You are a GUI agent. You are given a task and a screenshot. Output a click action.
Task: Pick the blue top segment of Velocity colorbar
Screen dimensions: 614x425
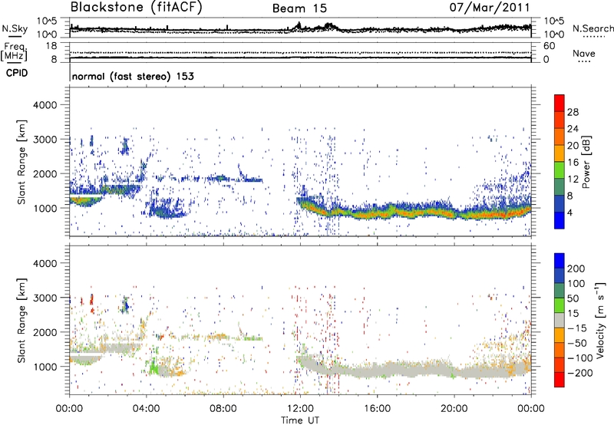tap(560, 261)
